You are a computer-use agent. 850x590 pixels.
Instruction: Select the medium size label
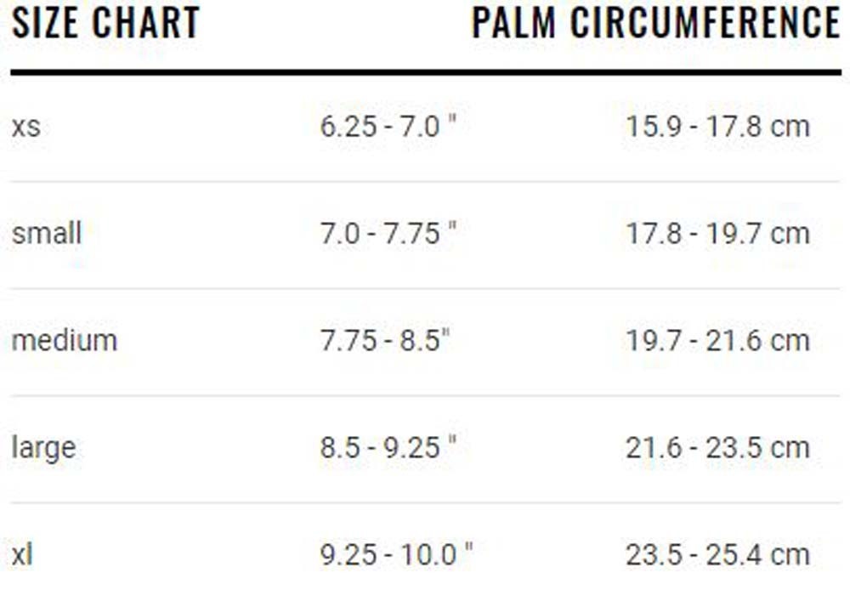click(x=65, y=340)
